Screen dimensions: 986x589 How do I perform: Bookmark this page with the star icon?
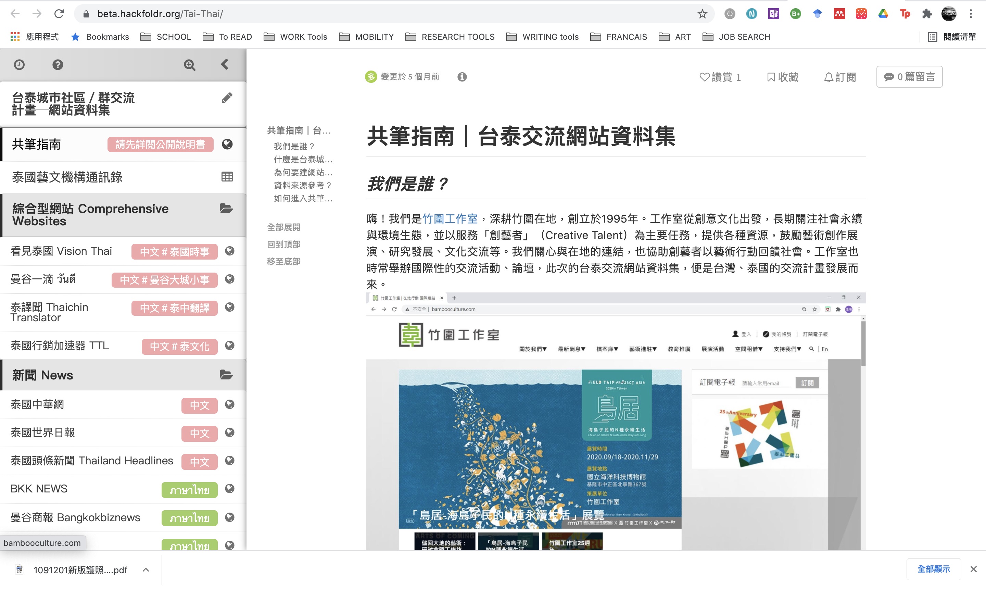[x=702, y=14]
